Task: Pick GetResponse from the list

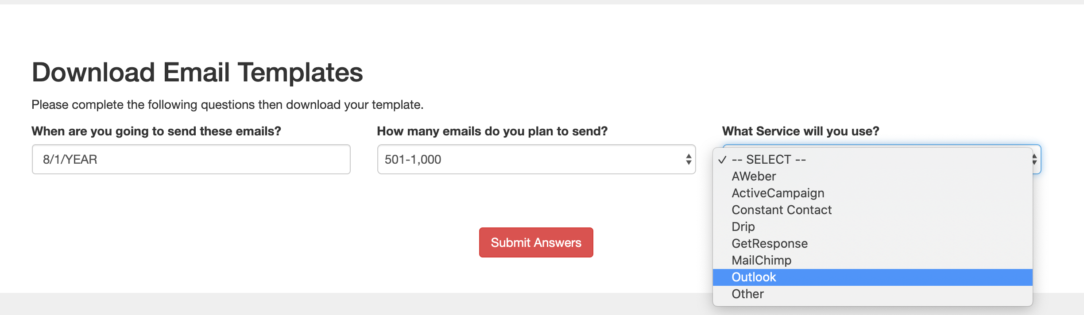Action: pos(770,243)
